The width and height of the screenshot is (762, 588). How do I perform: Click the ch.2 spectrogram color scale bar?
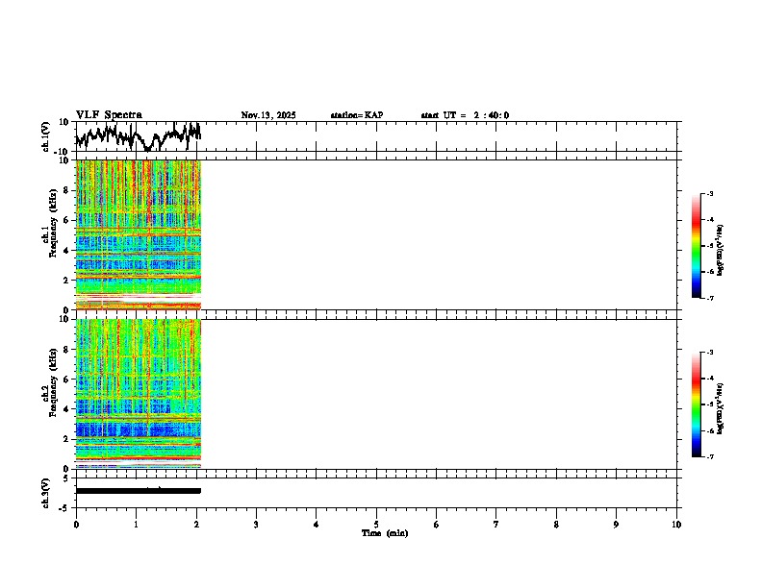tap(696, 404)
